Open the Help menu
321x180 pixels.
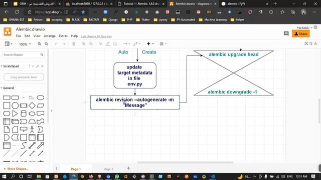(x=74, y=36)
